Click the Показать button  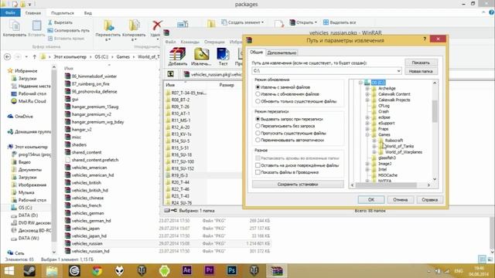pos(421,63)
